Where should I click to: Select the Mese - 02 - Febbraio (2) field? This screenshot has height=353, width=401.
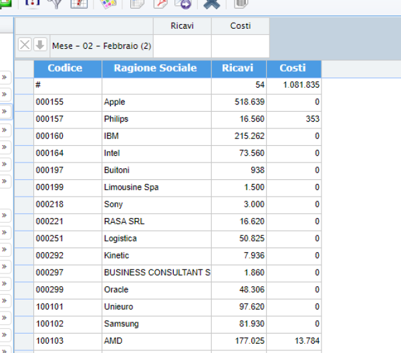click(102, 45)
